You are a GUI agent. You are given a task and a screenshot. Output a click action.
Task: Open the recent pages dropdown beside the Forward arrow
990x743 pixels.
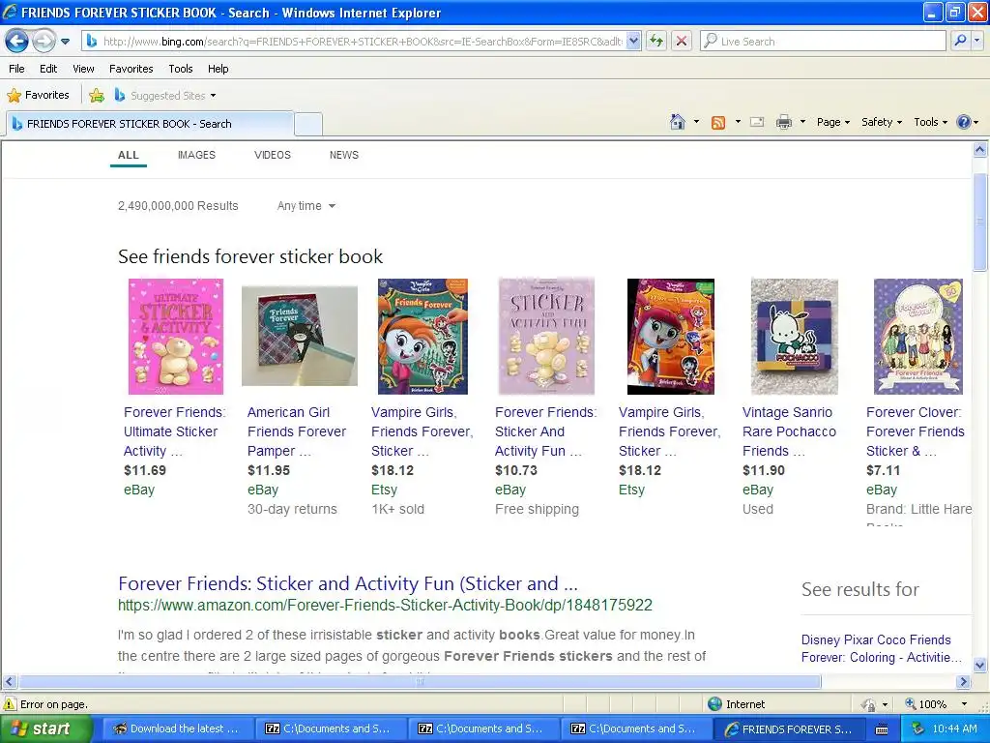[65, 42]
